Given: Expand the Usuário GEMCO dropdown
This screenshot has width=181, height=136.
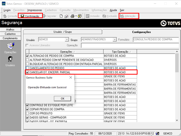Looking at the screenshot, I should (67, 39).
